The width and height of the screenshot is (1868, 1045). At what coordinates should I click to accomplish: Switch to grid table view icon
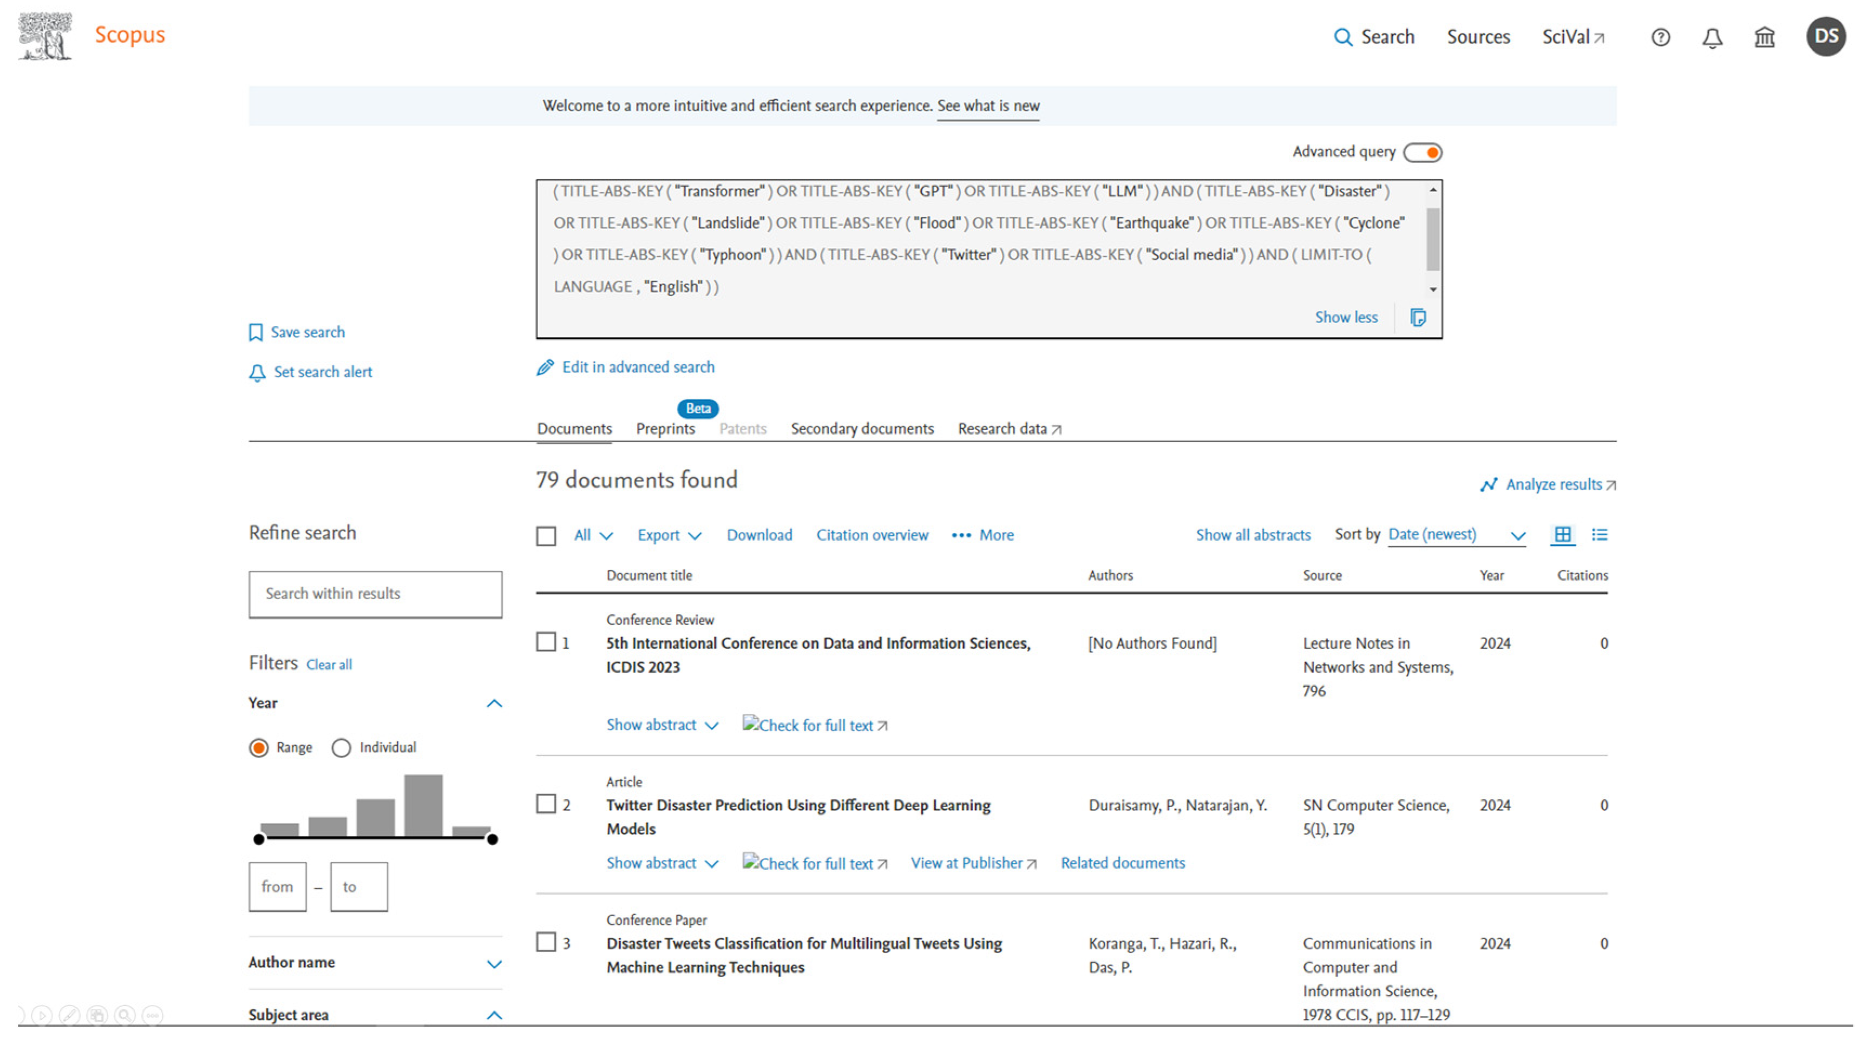pos(1562,535)
